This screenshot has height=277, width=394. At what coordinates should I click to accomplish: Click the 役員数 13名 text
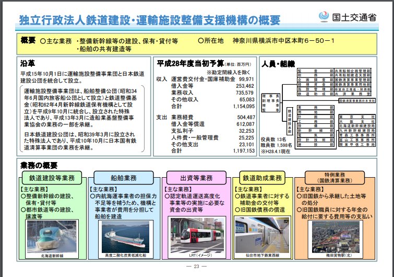point(273,140)
